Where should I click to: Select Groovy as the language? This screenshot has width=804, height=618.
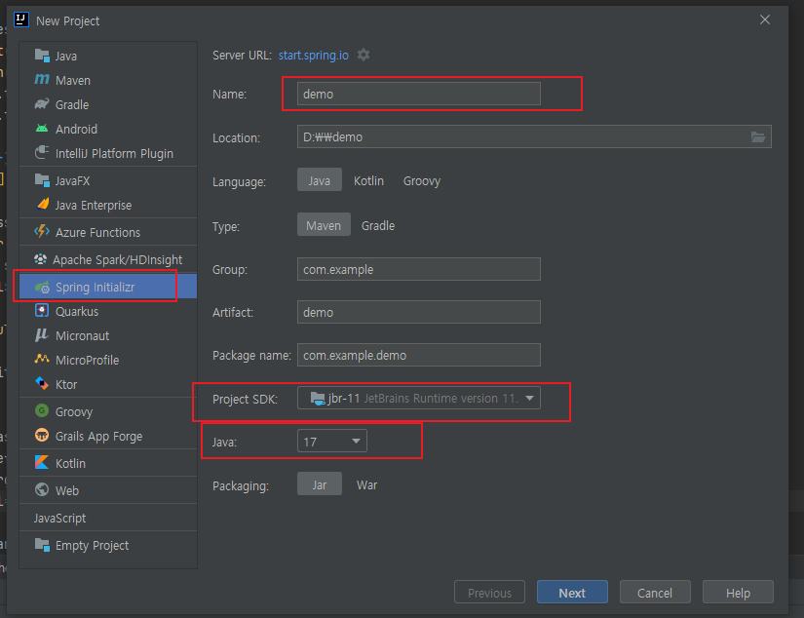point(421,180)
